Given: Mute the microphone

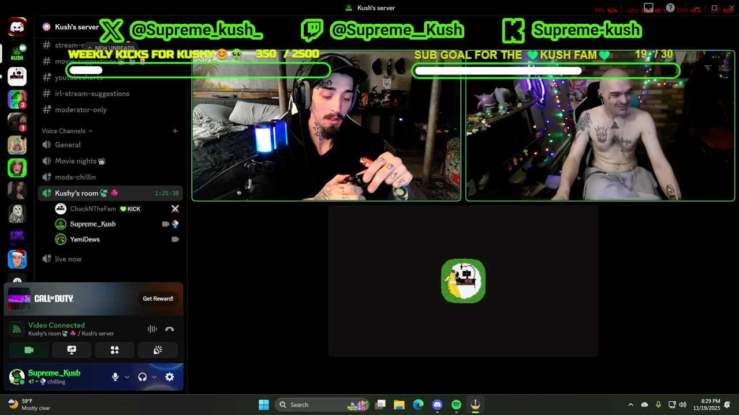Looking at the screenshot, I should [x=115, y=377].
